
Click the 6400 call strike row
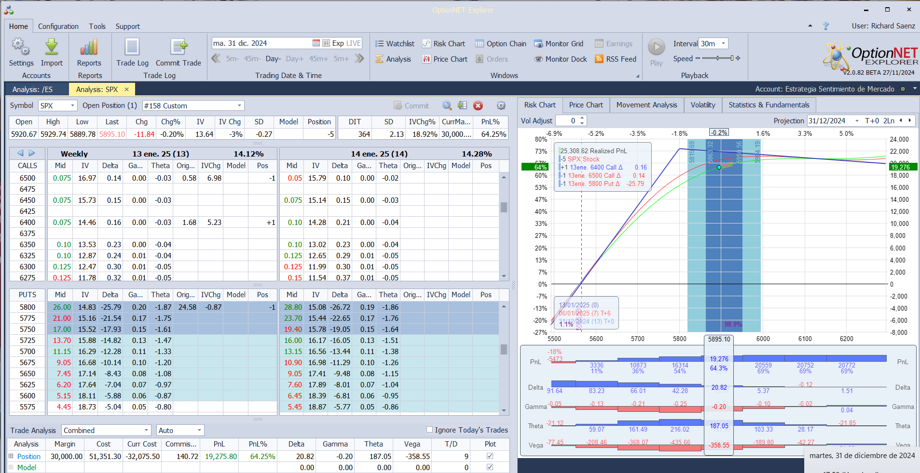point(27,223)
